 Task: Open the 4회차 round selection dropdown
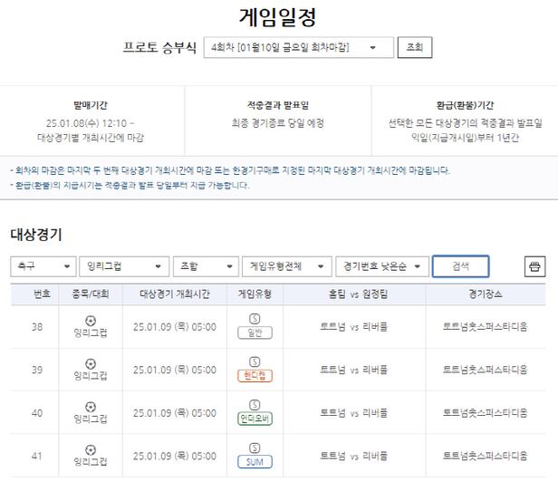point(299,47)
